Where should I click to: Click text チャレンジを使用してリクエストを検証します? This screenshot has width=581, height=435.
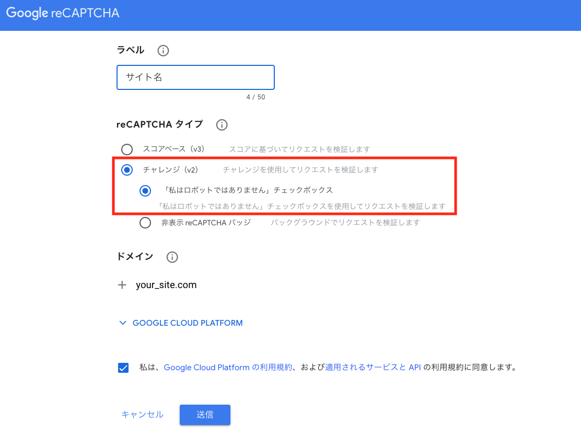300,169
